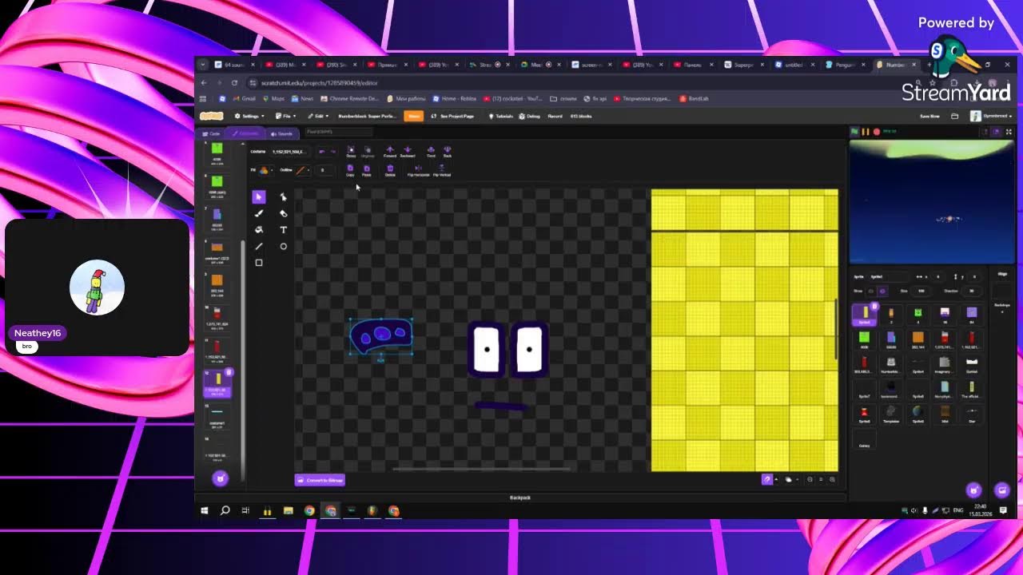Switch to the Code tab
1023x575 pixels.
pyautogui.click(x=212, y=133)
